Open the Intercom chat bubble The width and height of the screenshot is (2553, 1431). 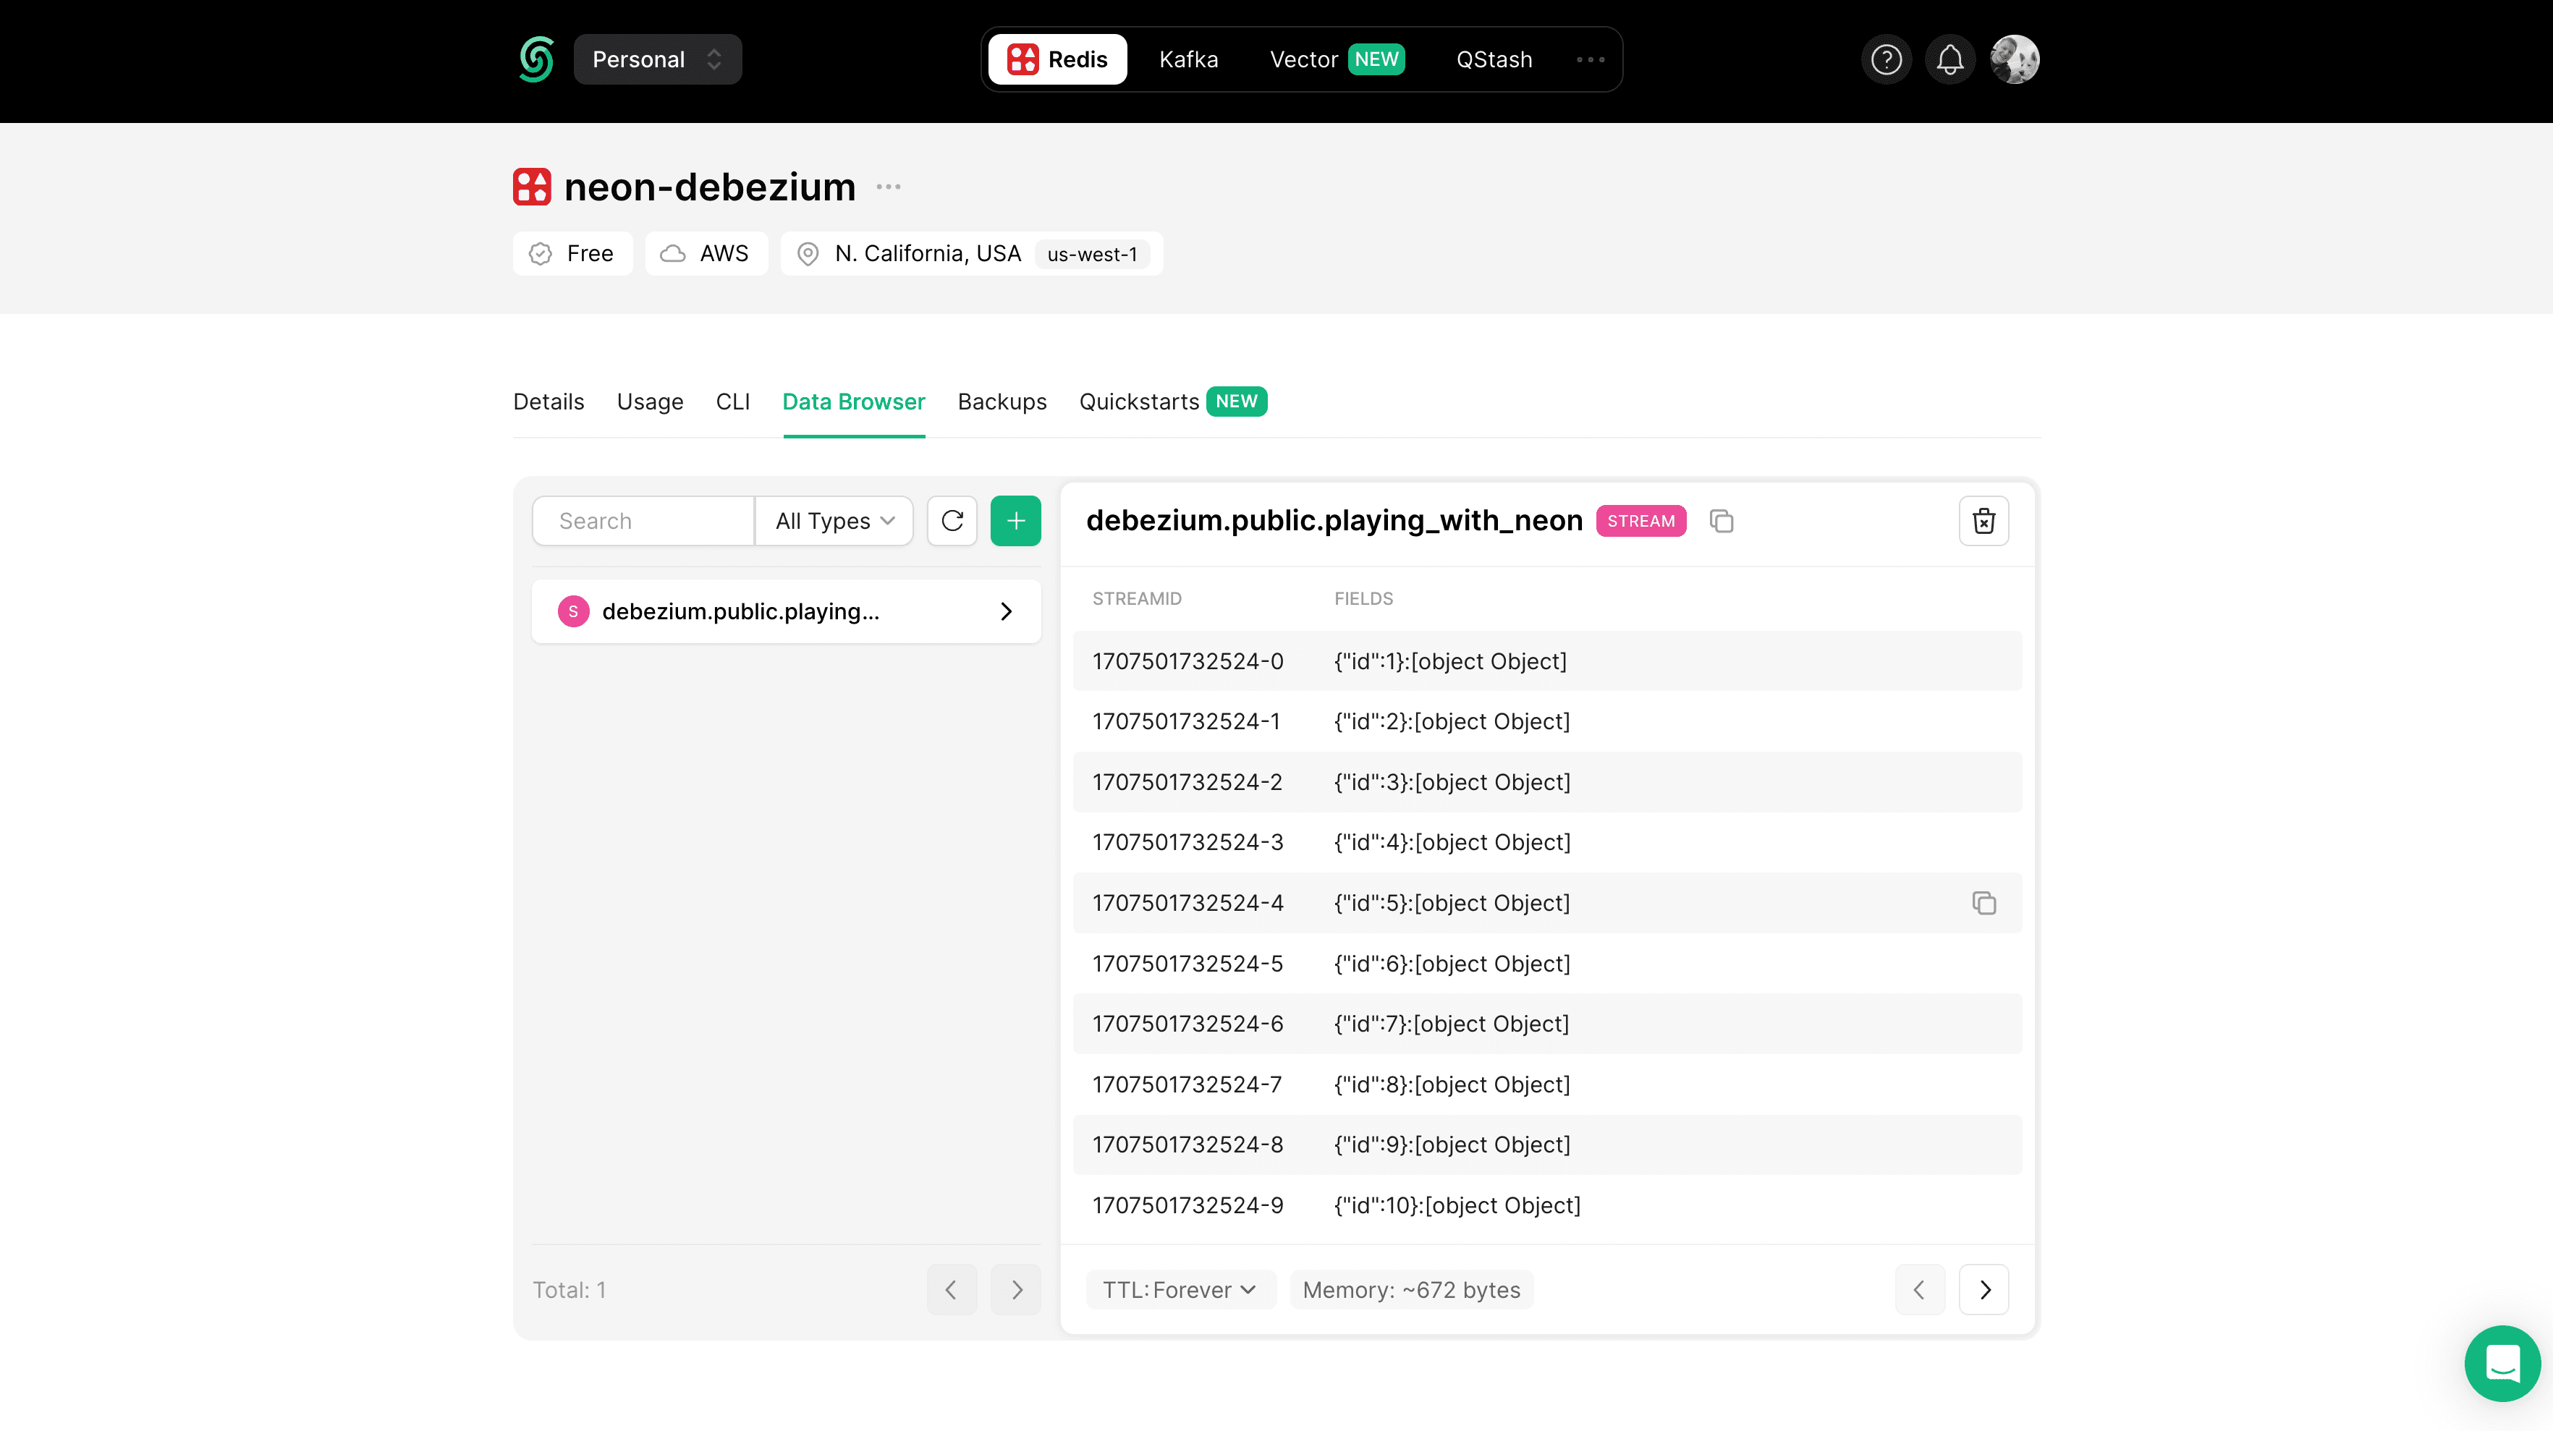[x=2502, y=1364]
